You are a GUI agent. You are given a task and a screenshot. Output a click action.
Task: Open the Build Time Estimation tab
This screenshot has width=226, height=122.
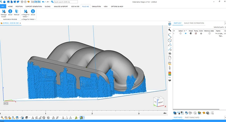point(194,23)
